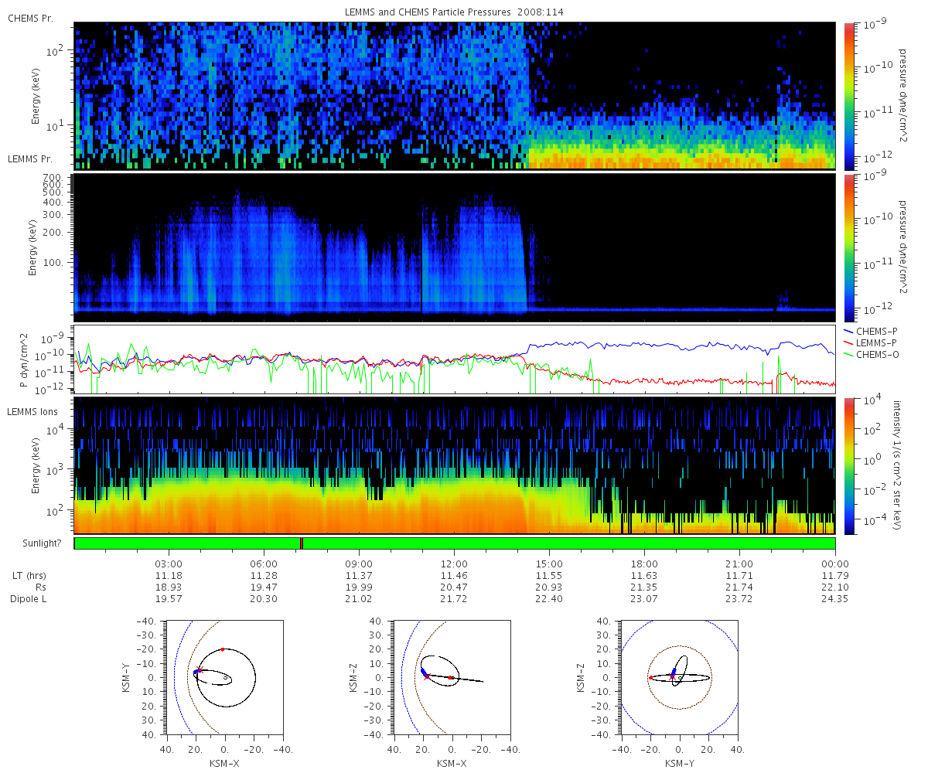928x773 pixels.
Task: Click the 18:00 time axis label
Action: [x=645, y=564]
